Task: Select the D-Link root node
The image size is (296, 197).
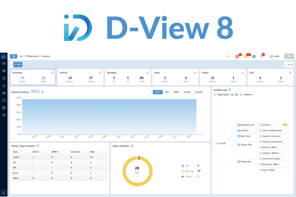Action: [x=225, y=143]
